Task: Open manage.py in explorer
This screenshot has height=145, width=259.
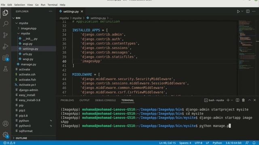Action: point(28,64)
